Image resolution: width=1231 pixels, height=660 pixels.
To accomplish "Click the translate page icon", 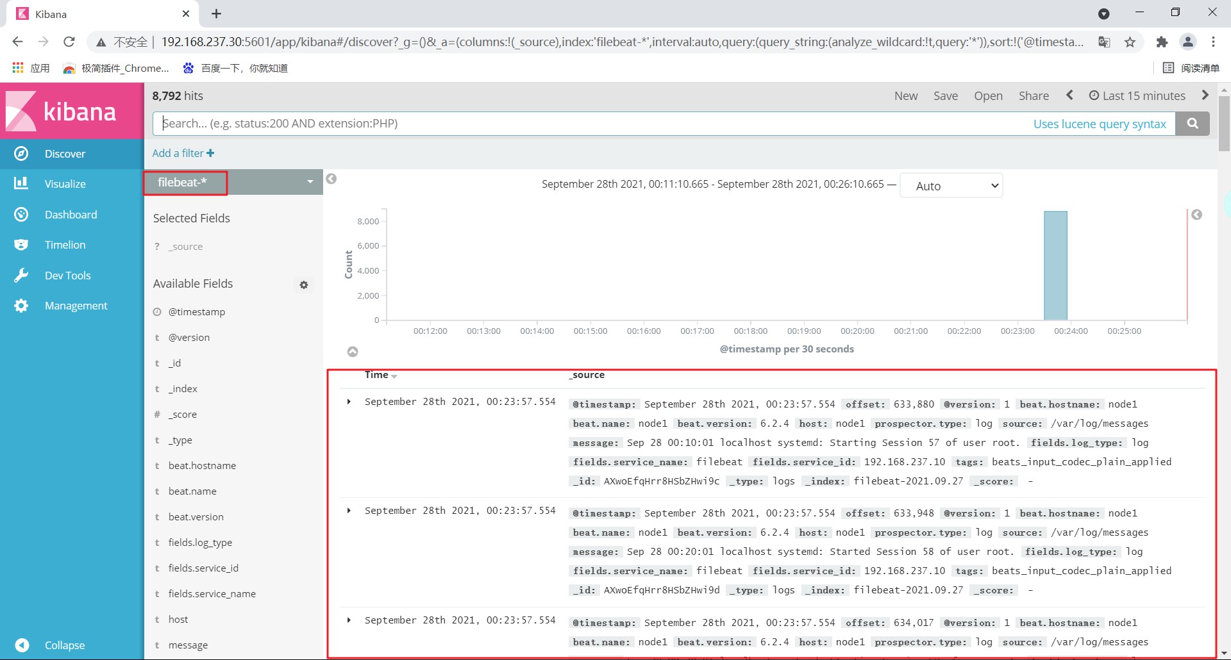I will tap(1104, 42).
